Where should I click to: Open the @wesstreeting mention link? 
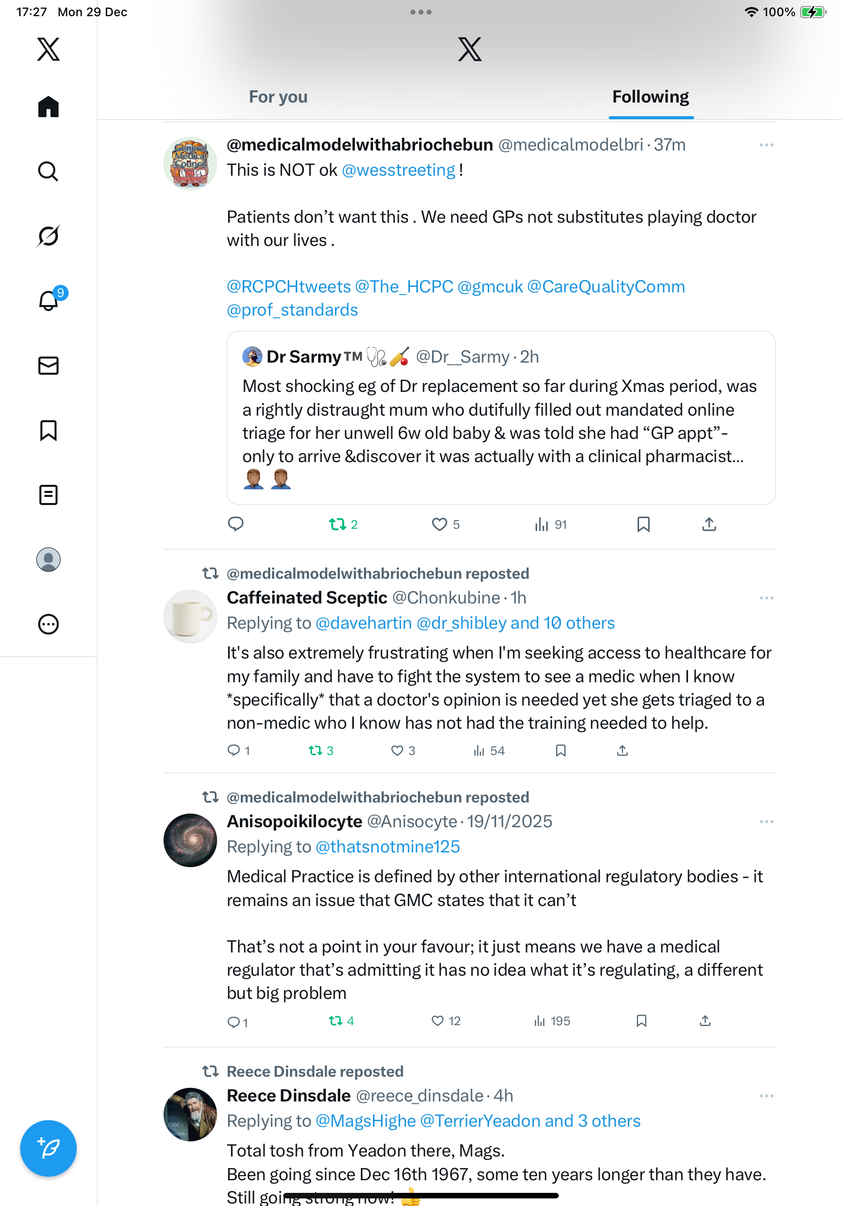tap(398, 170)
